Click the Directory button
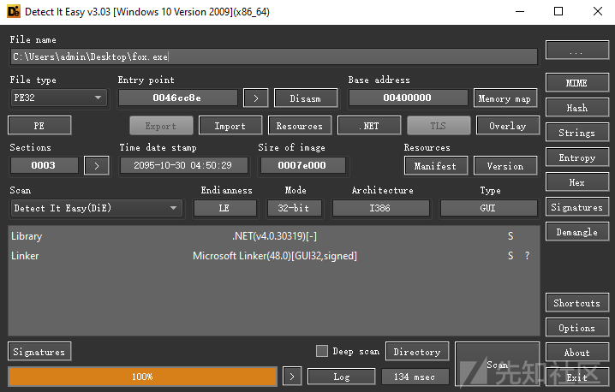The image size is (615, 392). pyautogui.click(x=417, y=352)
